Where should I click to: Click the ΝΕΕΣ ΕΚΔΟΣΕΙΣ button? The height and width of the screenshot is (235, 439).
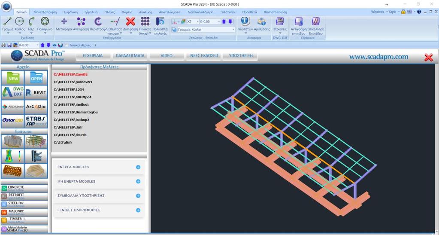pyautogui.click(x=204, y=56)
